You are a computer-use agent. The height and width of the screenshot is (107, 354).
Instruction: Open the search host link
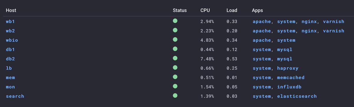[x=15, y=96]
